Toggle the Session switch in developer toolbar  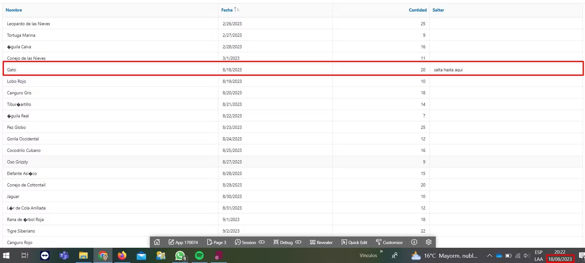pyautogui.click(x=261, y=242)
